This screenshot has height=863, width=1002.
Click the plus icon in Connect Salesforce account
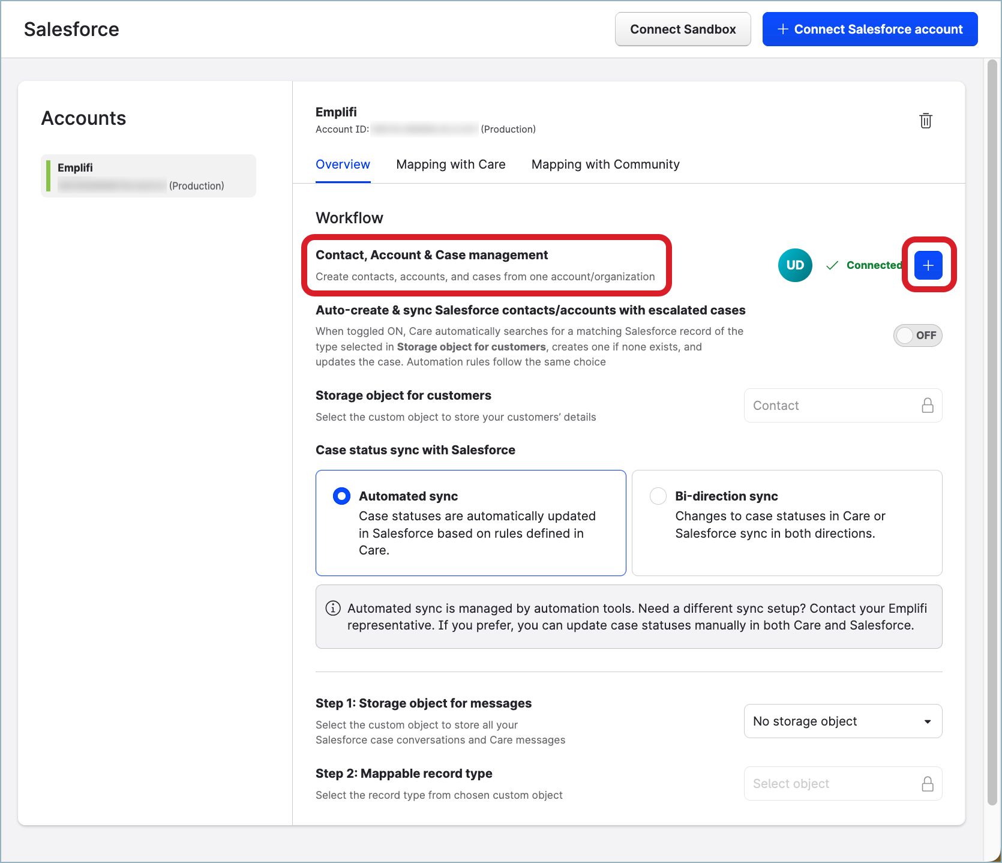783,29
